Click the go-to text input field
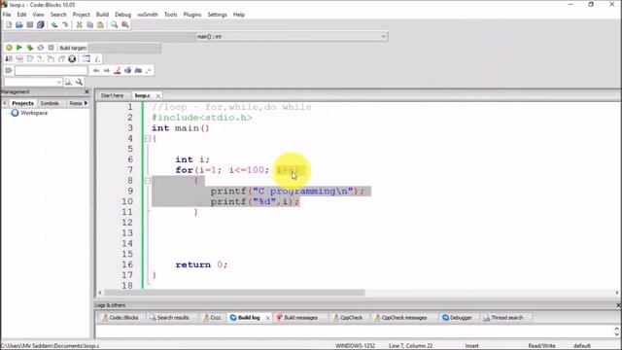 [x=52, y=71]
